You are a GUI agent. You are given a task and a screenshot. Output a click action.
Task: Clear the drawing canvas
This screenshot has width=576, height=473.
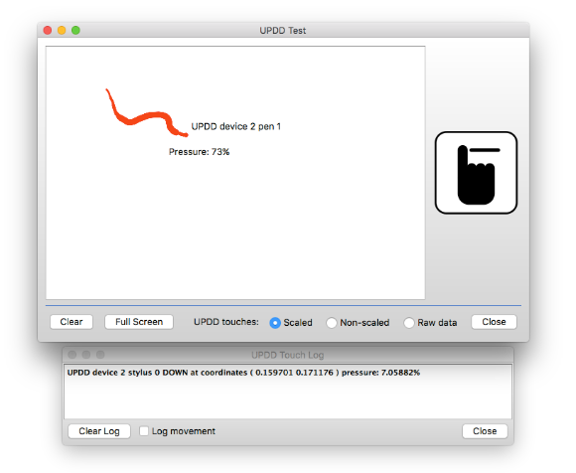coord(72,322)
